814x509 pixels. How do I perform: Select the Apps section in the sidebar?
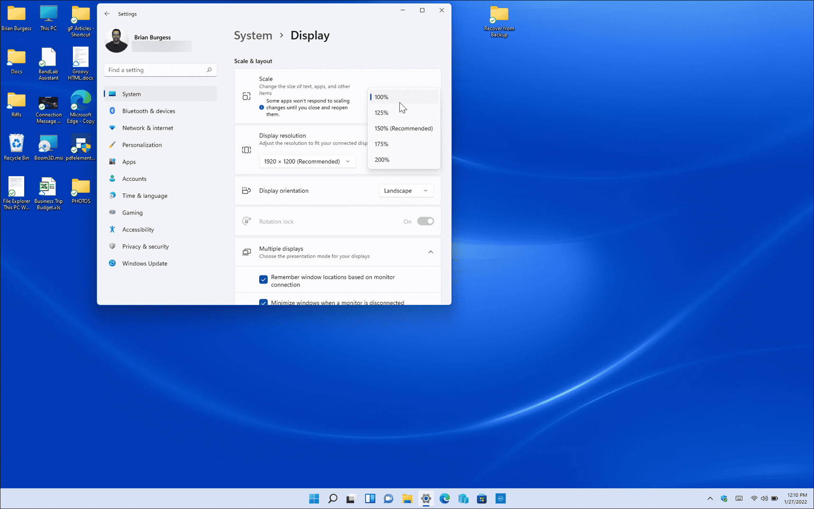tap(128, 161)
